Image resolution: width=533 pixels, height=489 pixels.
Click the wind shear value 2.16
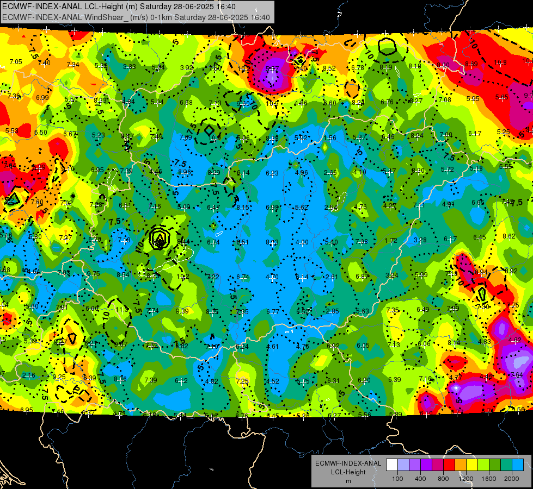click(28, 375)
